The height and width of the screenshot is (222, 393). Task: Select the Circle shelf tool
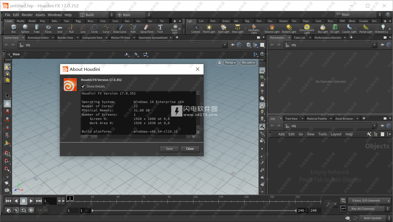pyautogui.click(x=94, y=28)
